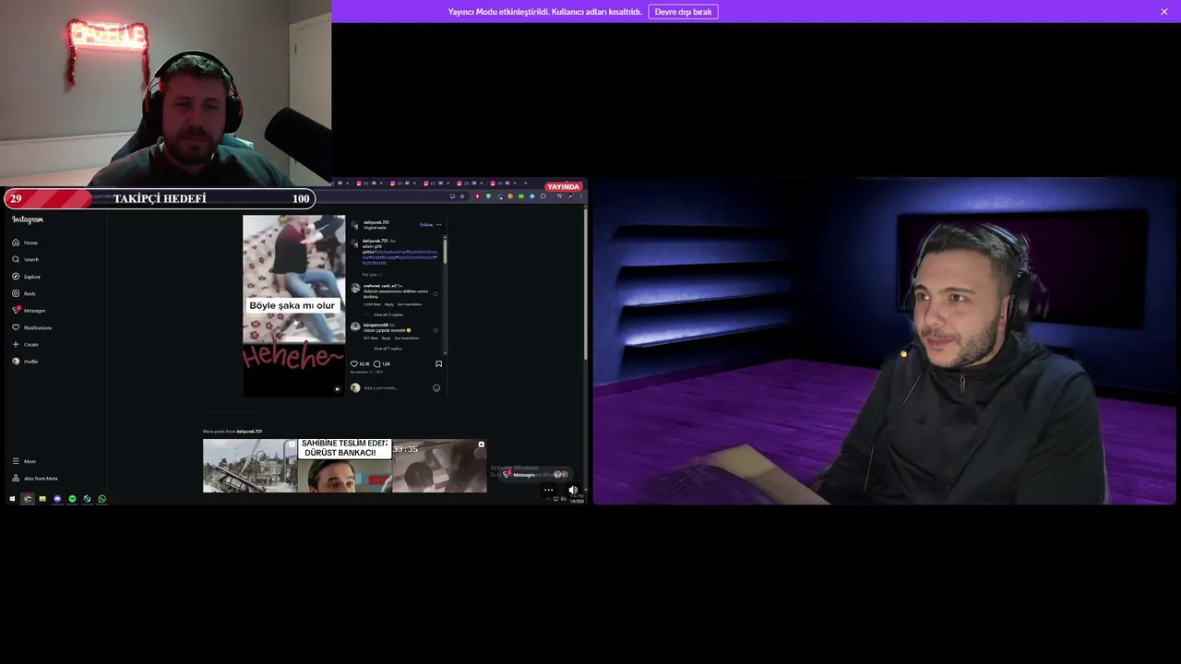Click the Devre dışı bırak button

point(683,12)
